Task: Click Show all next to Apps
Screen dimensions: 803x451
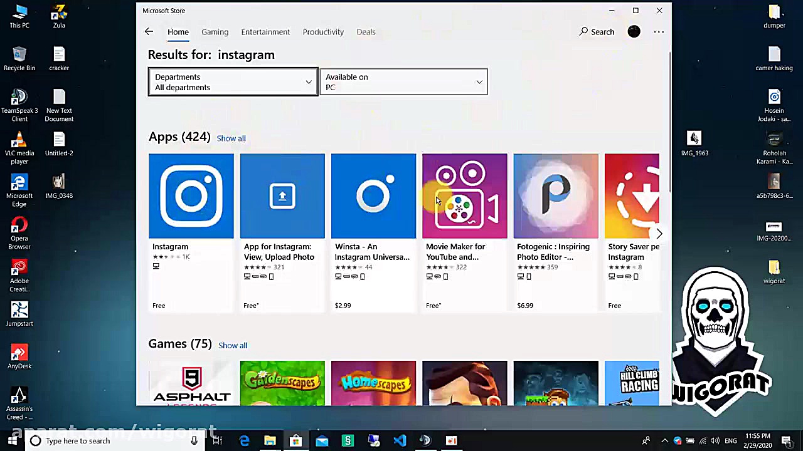Action: coord(231,138)
